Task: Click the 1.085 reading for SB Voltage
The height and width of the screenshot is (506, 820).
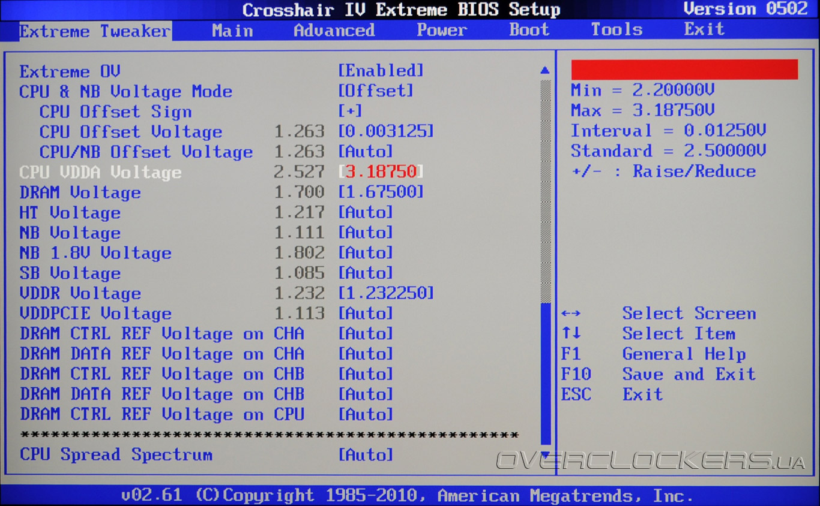Action: click(299, 273)
